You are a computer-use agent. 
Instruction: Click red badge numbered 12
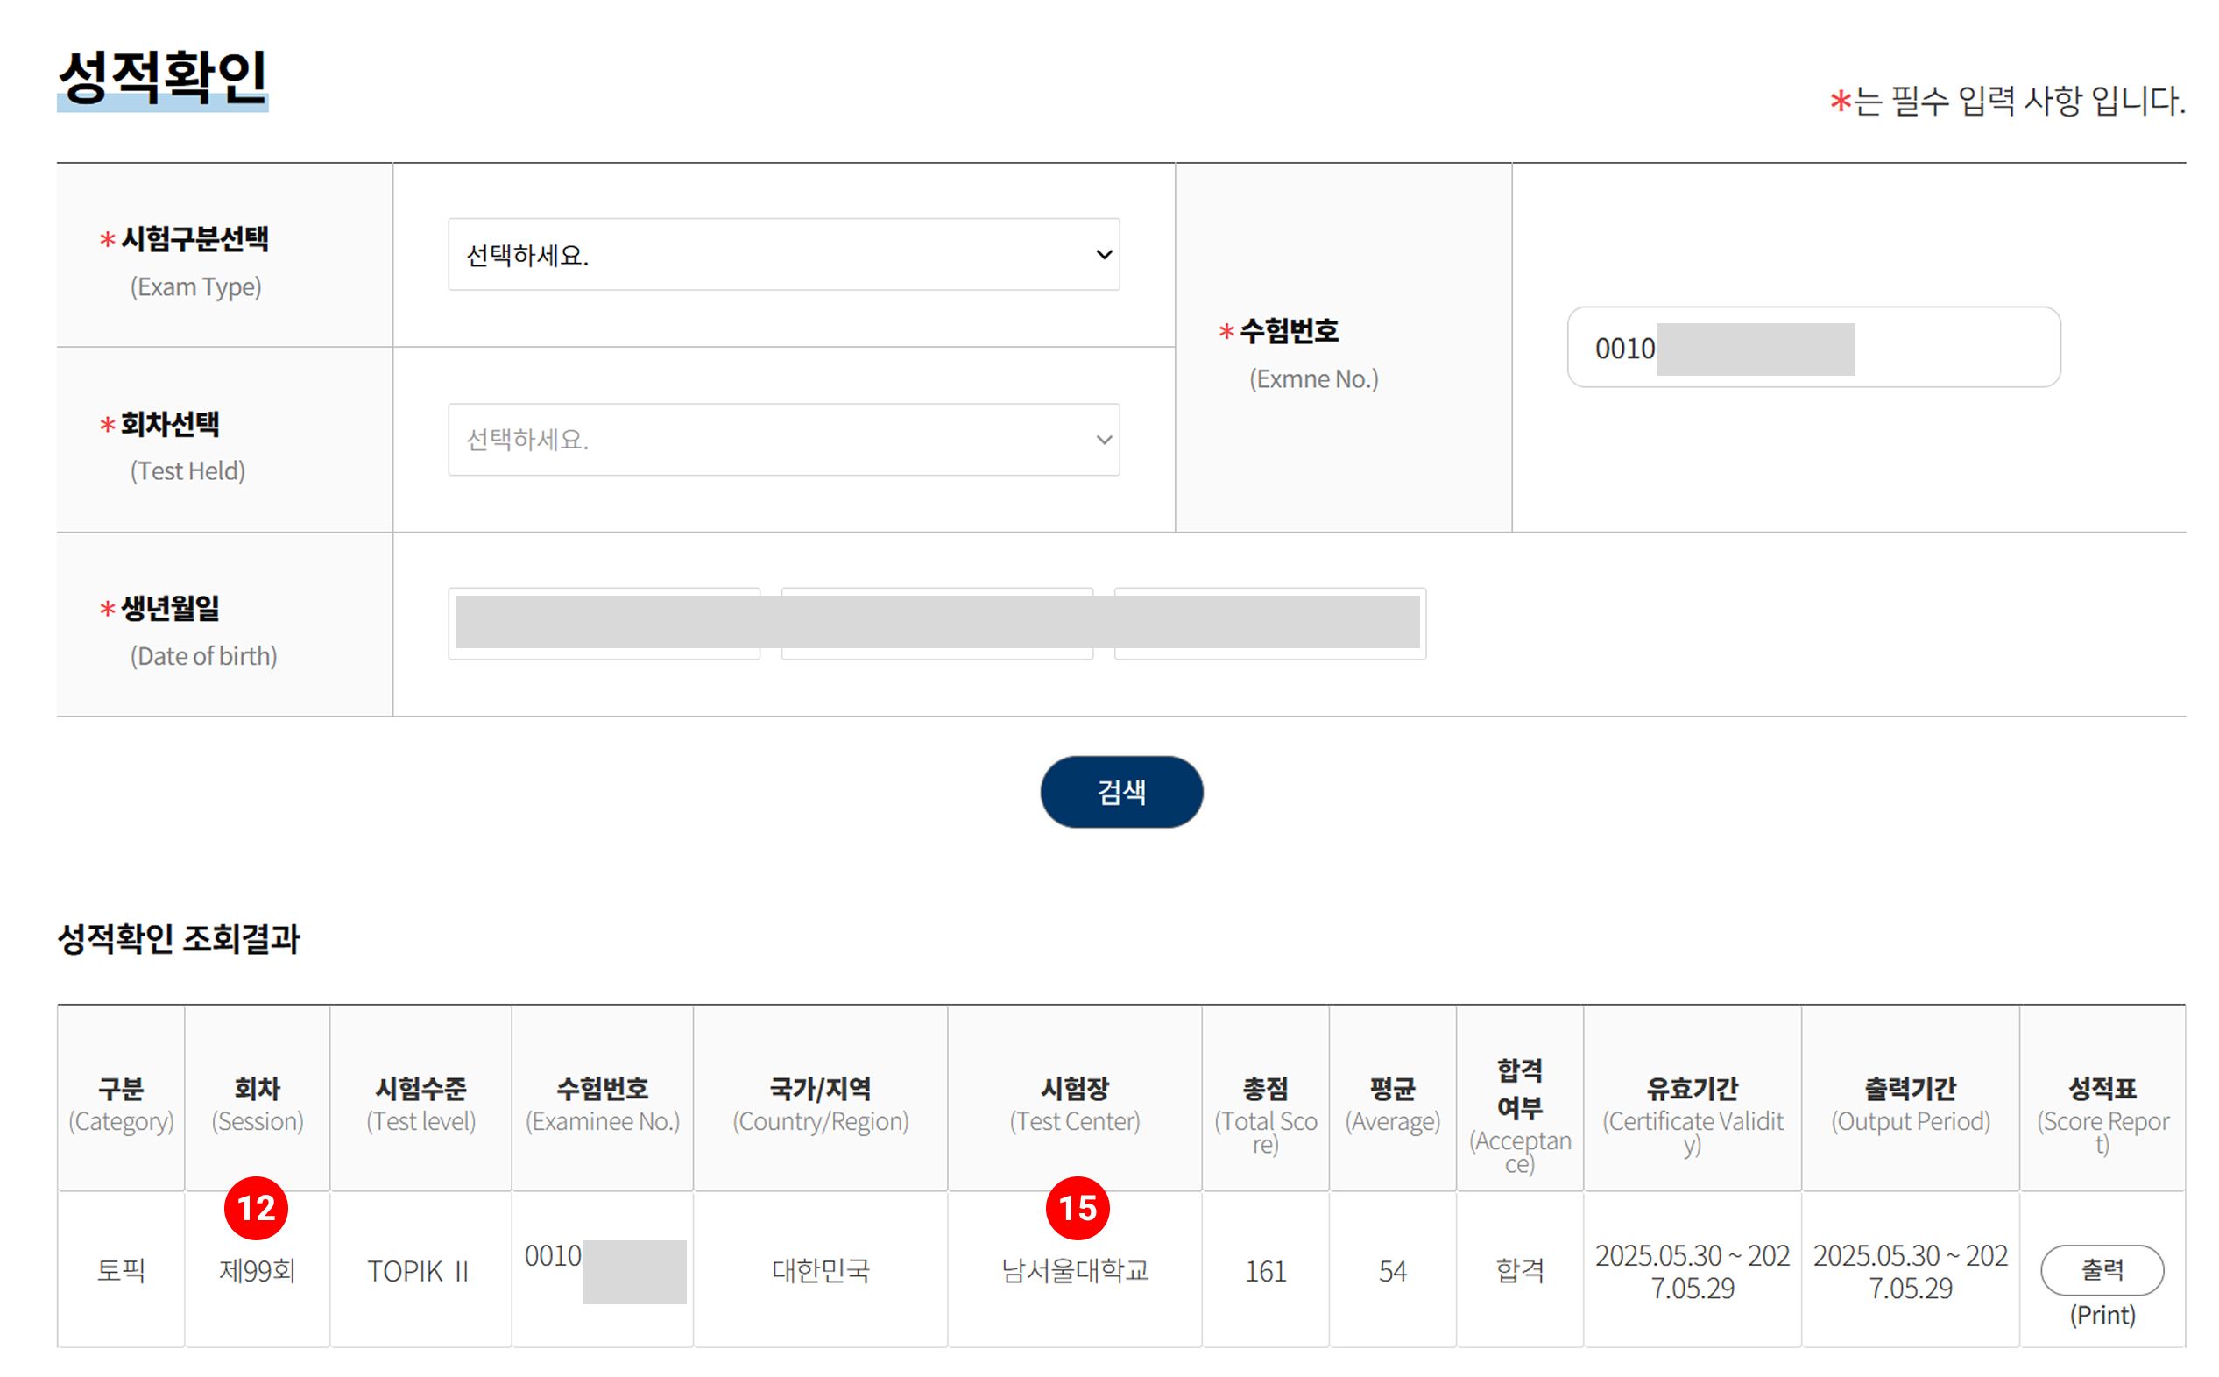tap(256, 1208)
